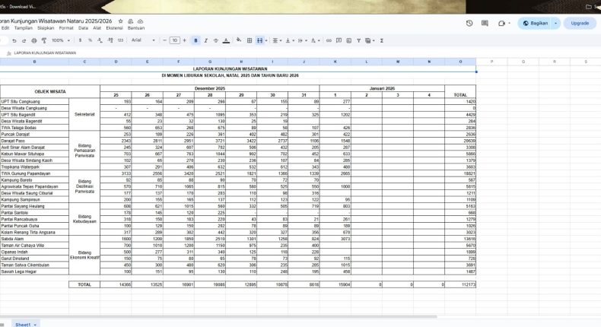Click the font size input field
The width and height of the screenshot is (601, 327).
[174, 40]
